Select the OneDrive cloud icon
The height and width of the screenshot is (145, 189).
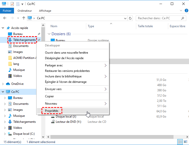point(8,84)
